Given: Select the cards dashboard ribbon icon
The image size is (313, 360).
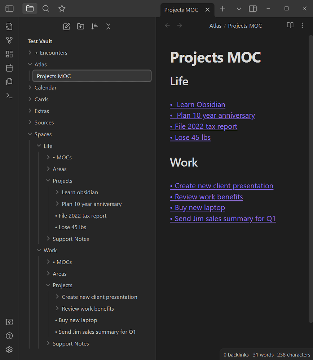Looking at the screenshot, I should (9, 54).
